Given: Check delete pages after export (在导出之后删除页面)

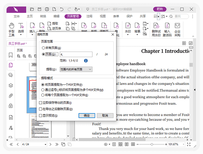Looking at the screenshot, I should click(41, 109).
